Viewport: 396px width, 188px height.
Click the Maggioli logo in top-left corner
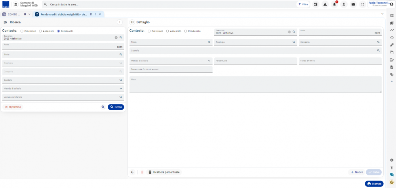tap(6, 4)
